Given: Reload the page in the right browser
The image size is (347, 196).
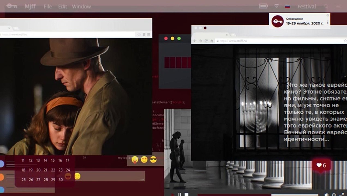Looking at the screenshot, I should coord(206,41).
